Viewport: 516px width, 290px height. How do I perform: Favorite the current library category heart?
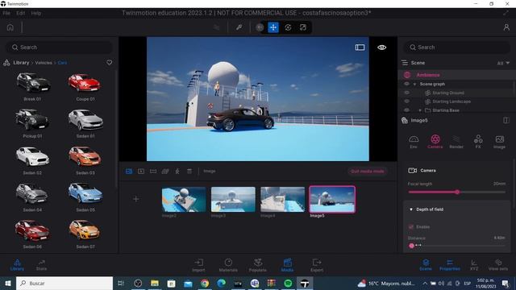click(x=110, y=63)
